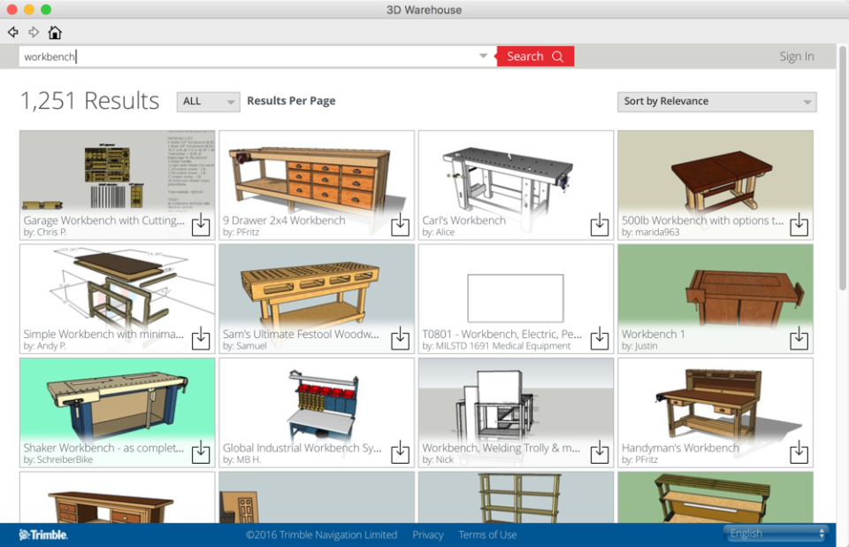Download the 9 Drawer 2x4 Workbench model
This screenshot has height=547, width=849.
point(401,226)
